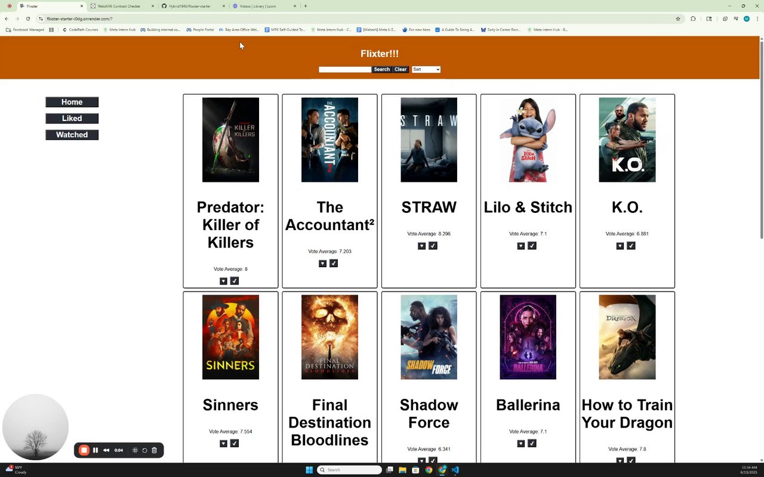Toggle watched checkmark for Lilo & Stitch
764x477 pixels.
click(532, 246)
